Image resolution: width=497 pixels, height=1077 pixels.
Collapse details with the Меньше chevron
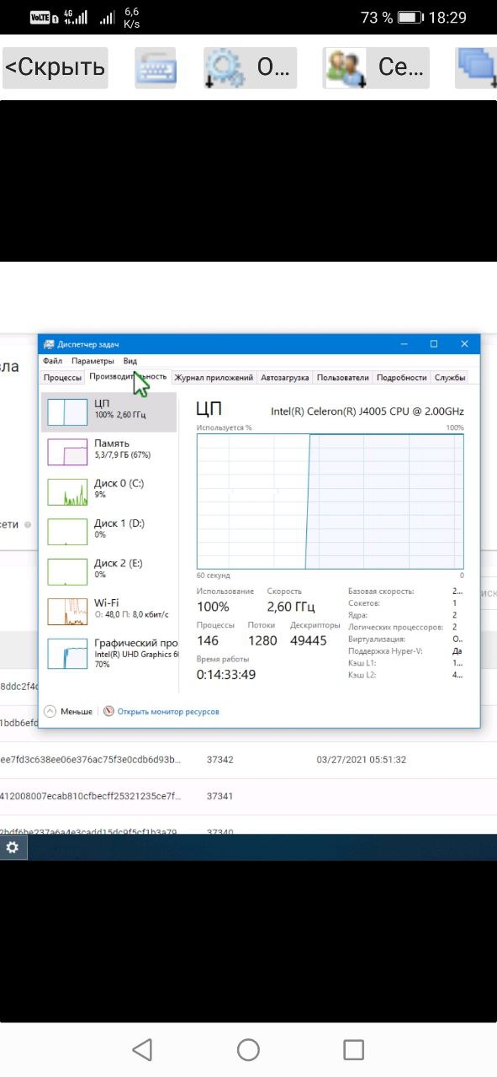(67, 711)
